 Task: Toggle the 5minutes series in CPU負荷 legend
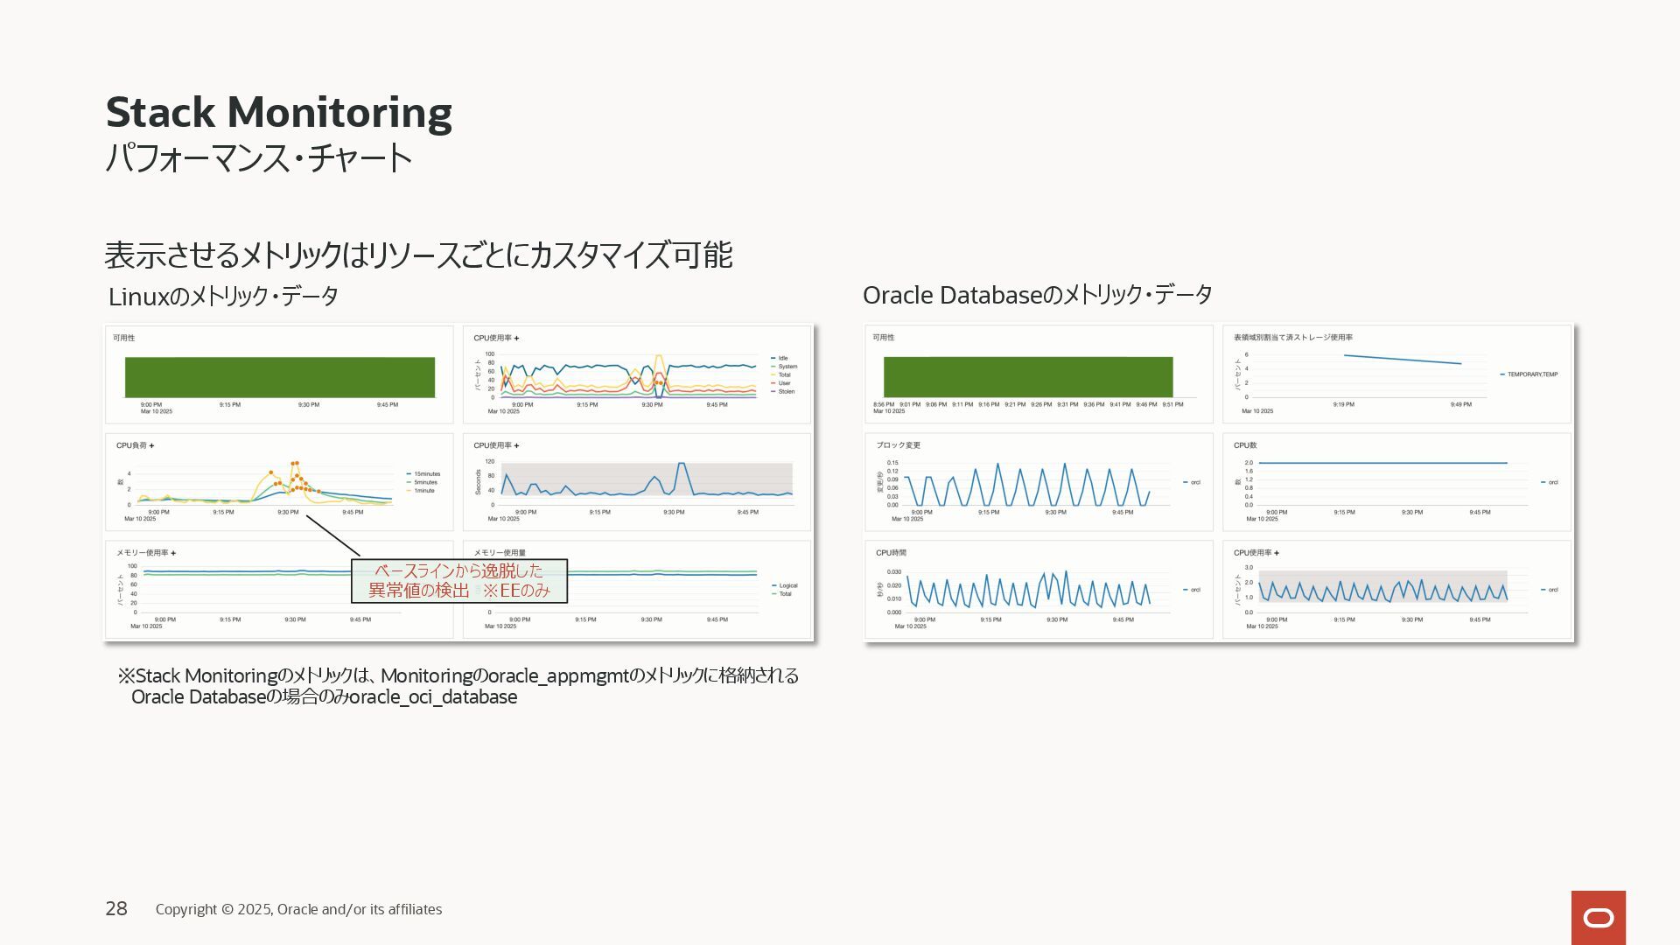(x=422, y=482)
